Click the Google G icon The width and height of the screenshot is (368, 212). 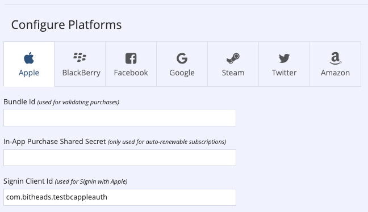tap(182, 58)
